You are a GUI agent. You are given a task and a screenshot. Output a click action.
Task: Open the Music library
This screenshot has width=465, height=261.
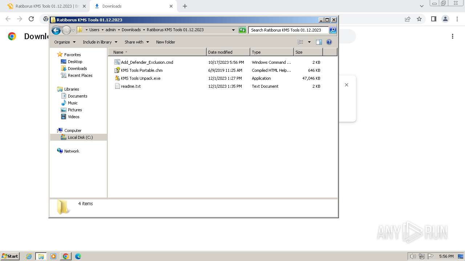73,103
